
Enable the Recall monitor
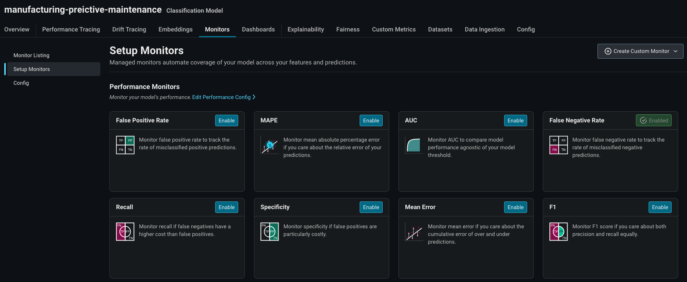pyautogui.click(x=227, y=207)
